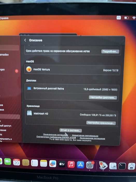Select sidebar item ending in 'ный доступ'
Screen dimensions: 136x182
(6, 126)
